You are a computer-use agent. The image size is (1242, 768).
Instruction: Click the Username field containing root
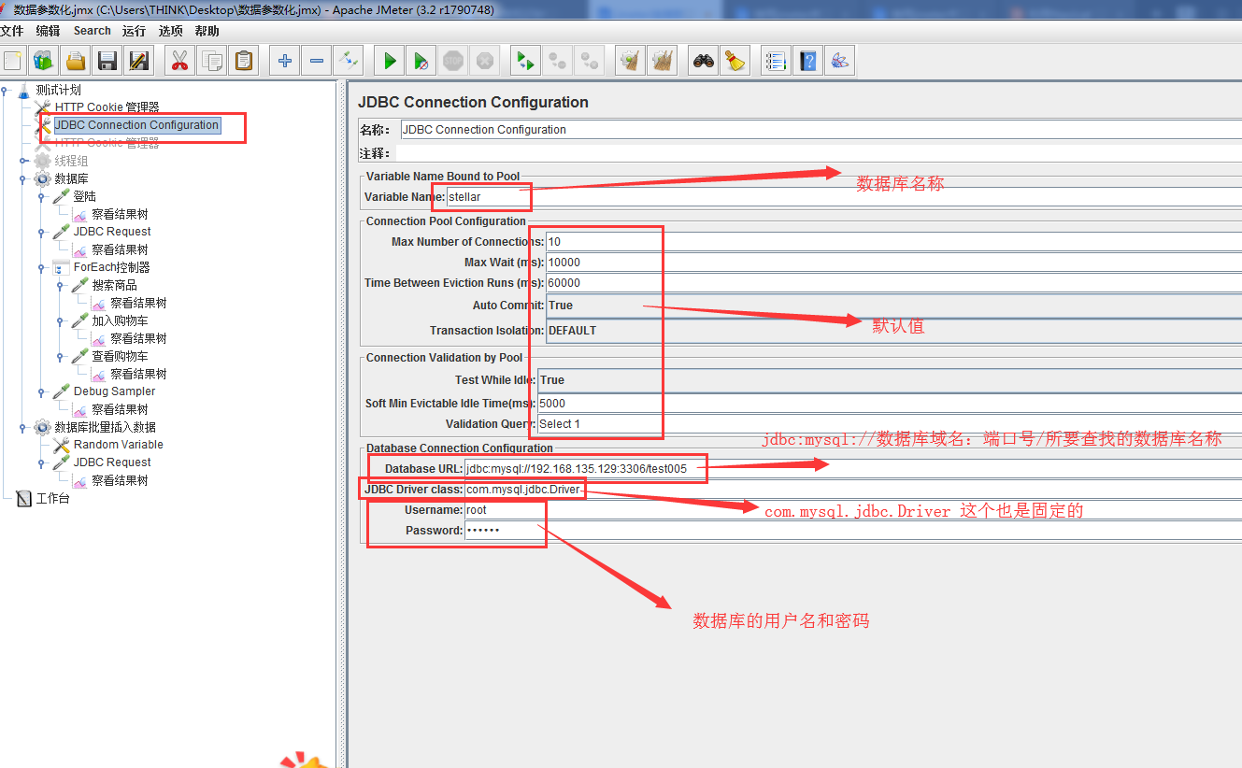tap(852, 510)
